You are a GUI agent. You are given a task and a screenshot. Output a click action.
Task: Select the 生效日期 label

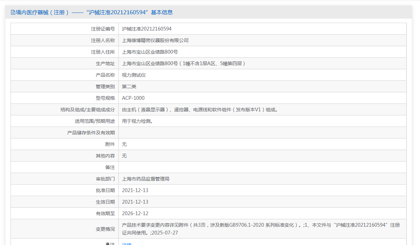pyautogui.click(x=105, y=202)
